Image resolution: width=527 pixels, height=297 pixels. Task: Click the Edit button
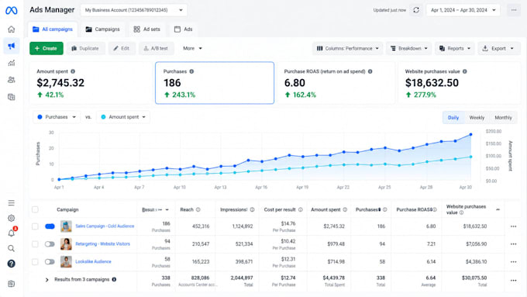[x=122, y=48]
